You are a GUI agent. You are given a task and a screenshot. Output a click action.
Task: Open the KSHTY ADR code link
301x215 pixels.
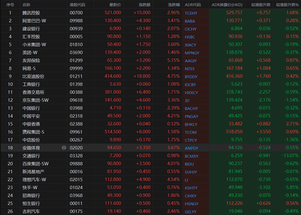click(x=191, y=188)
